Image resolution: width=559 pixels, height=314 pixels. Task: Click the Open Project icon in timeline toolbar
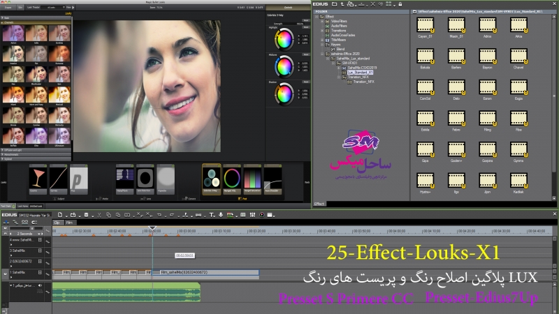pyautogui.click(x=73, y=215)
